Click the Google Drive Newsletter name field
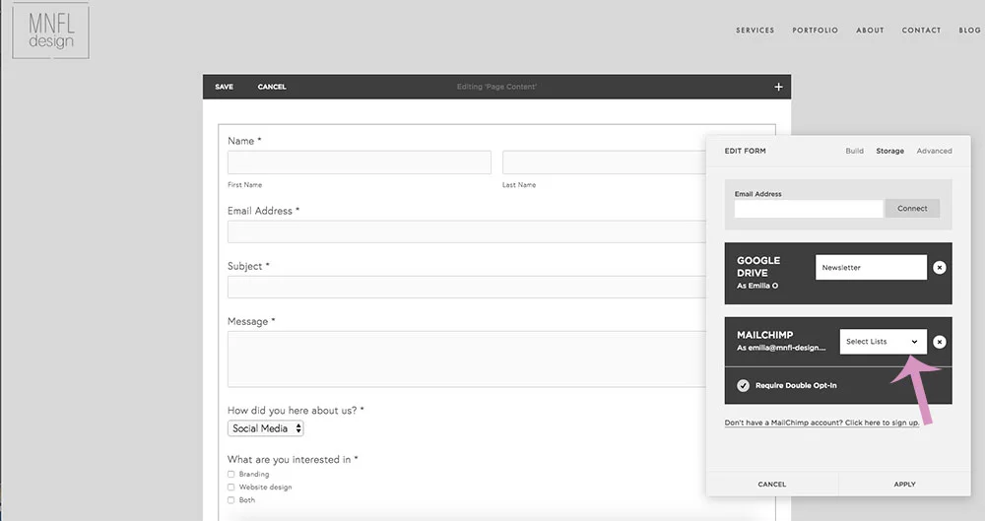The height and width of the screenshot is (521, 985). click(x=871, y=267)
